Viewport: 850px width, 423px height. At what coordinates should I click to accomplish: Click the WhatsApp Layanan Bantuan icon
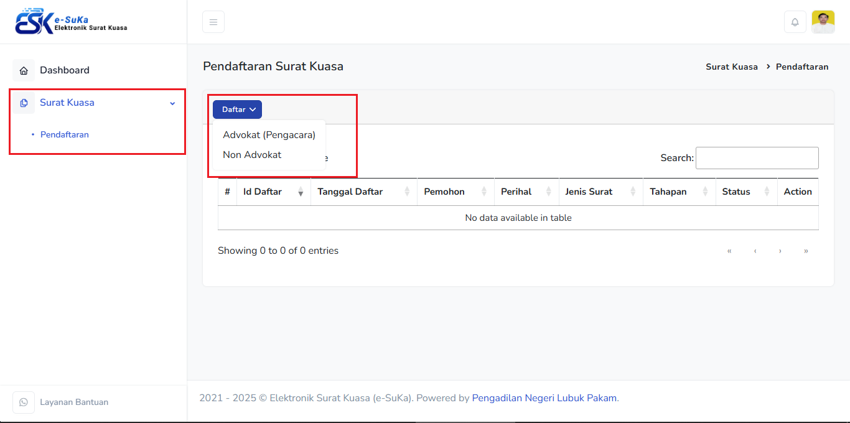tap(24, 402)
